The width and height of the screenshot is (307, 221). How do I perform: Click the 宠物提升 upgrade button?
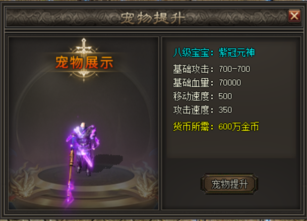[229, 184]
